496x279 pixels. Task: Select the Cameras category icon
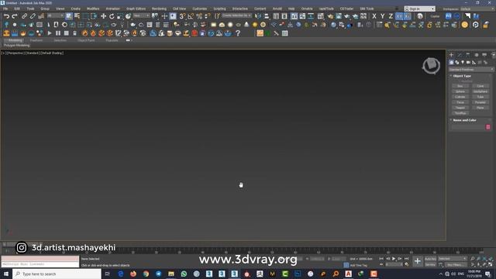(x=468, y=62)
